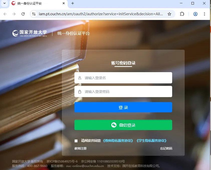Click the 京ICP备05064925号-6 footer text
This screenshot has width=211, height=170.
click(x=62, y=161)
